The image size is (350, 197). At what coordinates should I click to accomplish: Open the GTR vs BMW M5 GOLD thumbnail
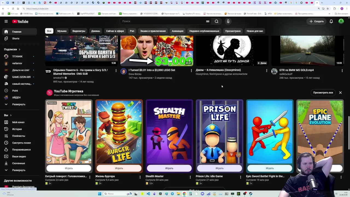[307, 51]
